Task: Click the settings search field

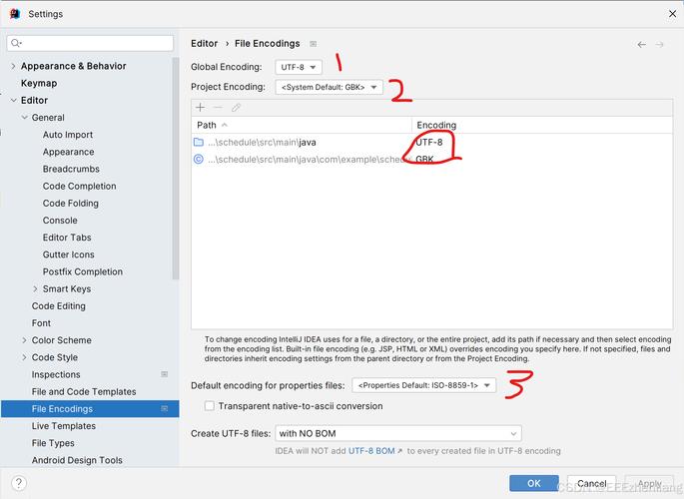Action: pos(92,43)
